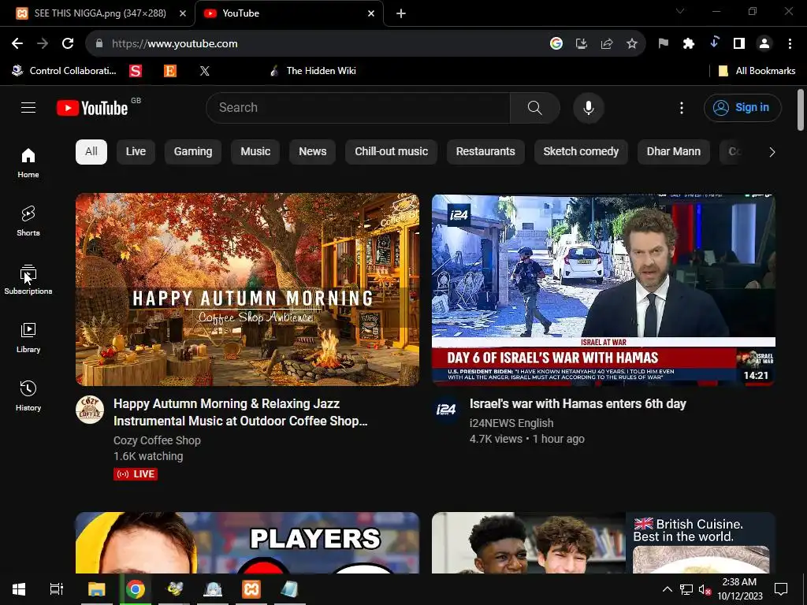Select the Restaurants chip
The width and height of the screenshot is (807, 605).
tap(485, 152)
